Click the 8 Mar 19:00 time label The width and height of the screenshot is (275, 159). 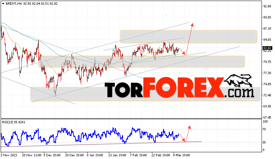(182, 155)
